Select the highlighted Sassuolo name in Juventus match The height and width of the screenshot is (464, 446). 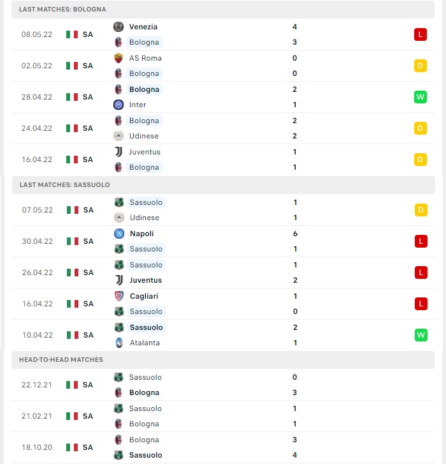point(146,265)
